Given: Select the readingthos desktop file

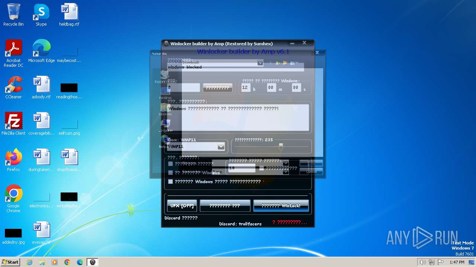Looking at the screenshot, I should click(x=69, y=91).
